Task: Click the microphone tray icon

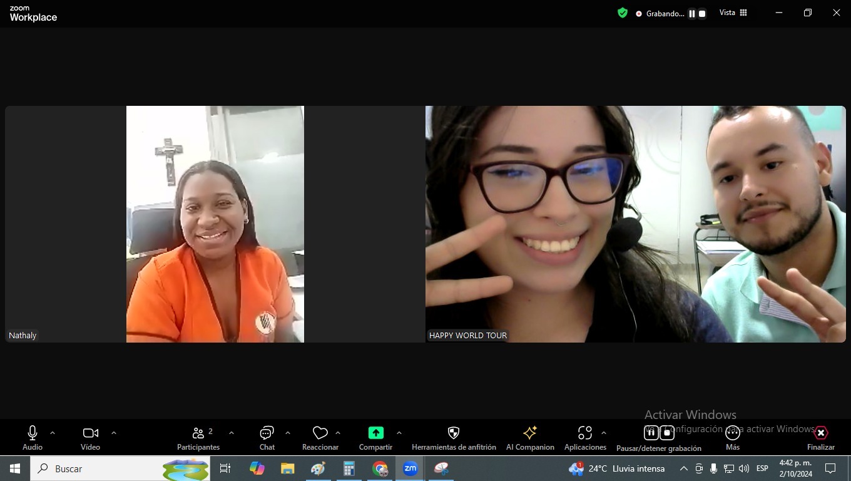Action: 713,468
